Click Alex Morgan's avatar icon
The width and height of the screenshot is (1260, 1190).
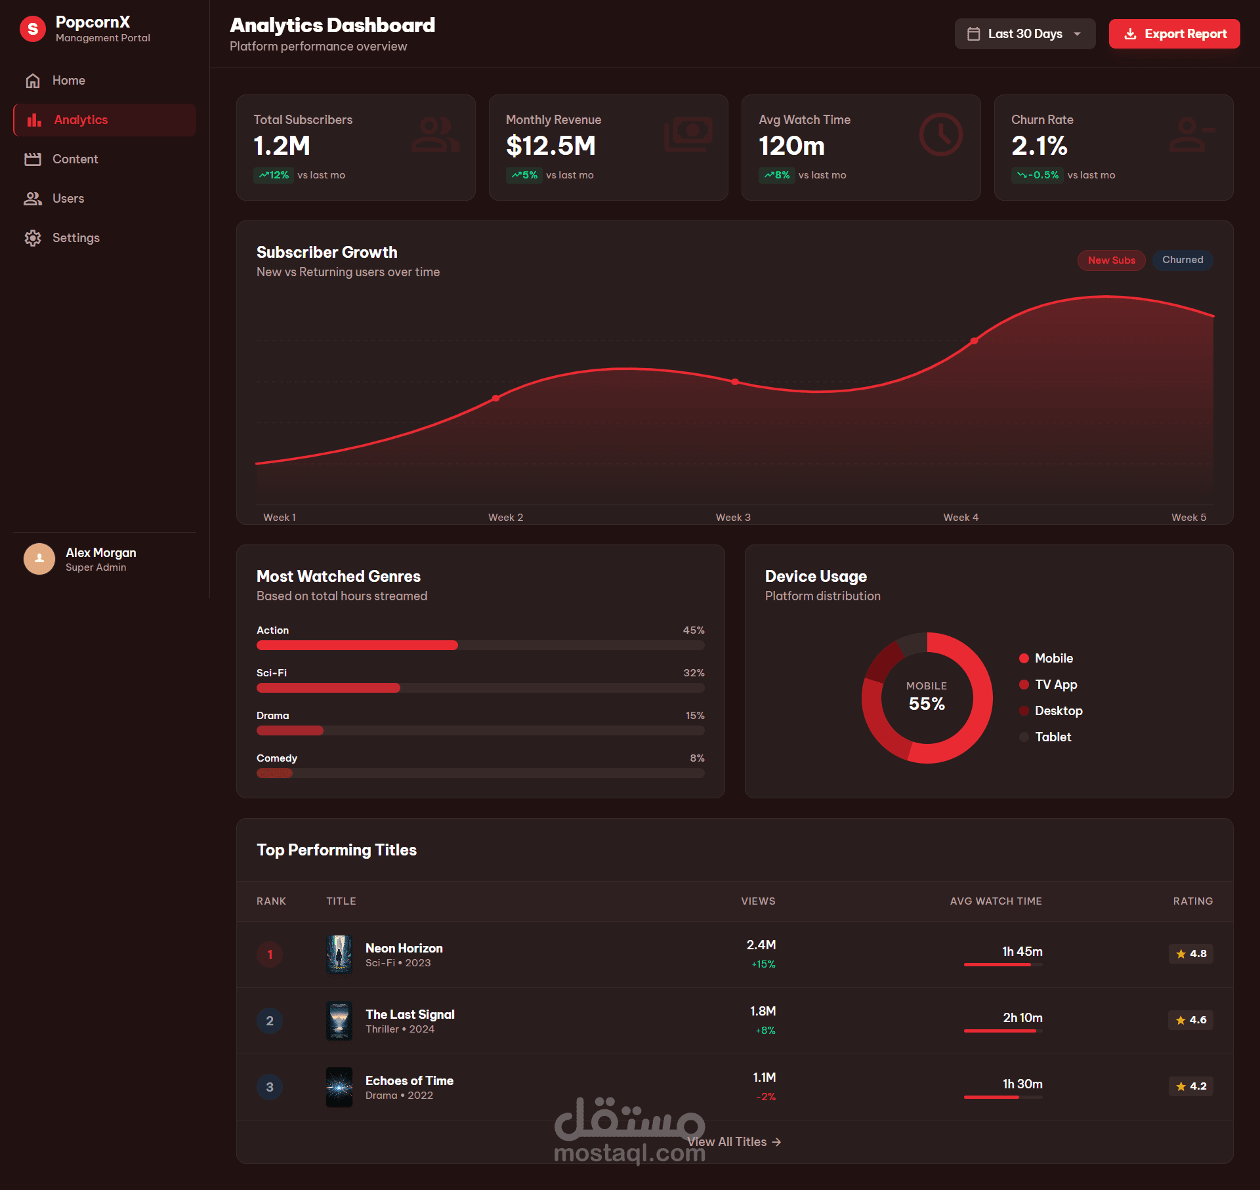point(39,559)
